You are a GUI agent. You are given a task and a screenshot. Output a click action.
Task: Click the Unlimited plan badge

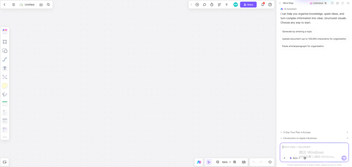pos(318,3)
